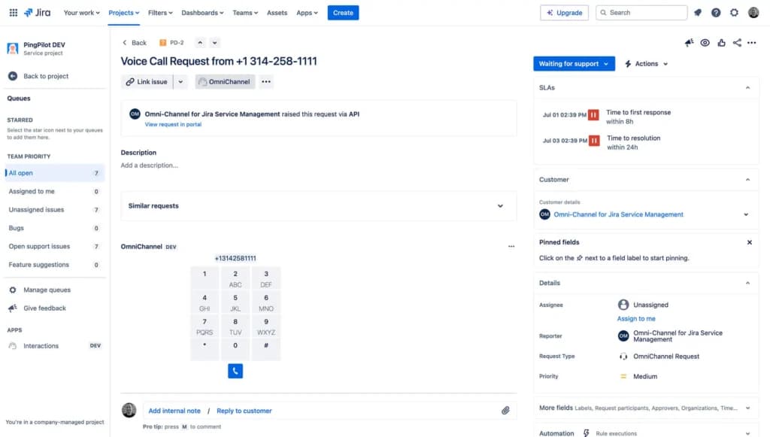The height and width of the screenshot is (437, 770).
Task: Click the thumbs up vote icon
Action: [721, 43]
